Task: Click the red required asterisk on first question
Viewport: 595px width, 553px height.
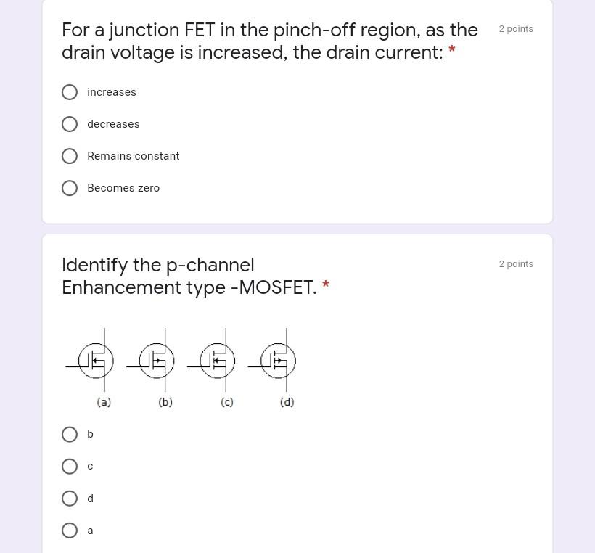Action: tap(451, 51)
